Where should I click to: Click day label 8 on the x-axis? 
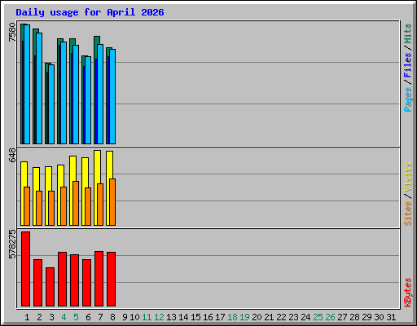[x=112, y=317]
